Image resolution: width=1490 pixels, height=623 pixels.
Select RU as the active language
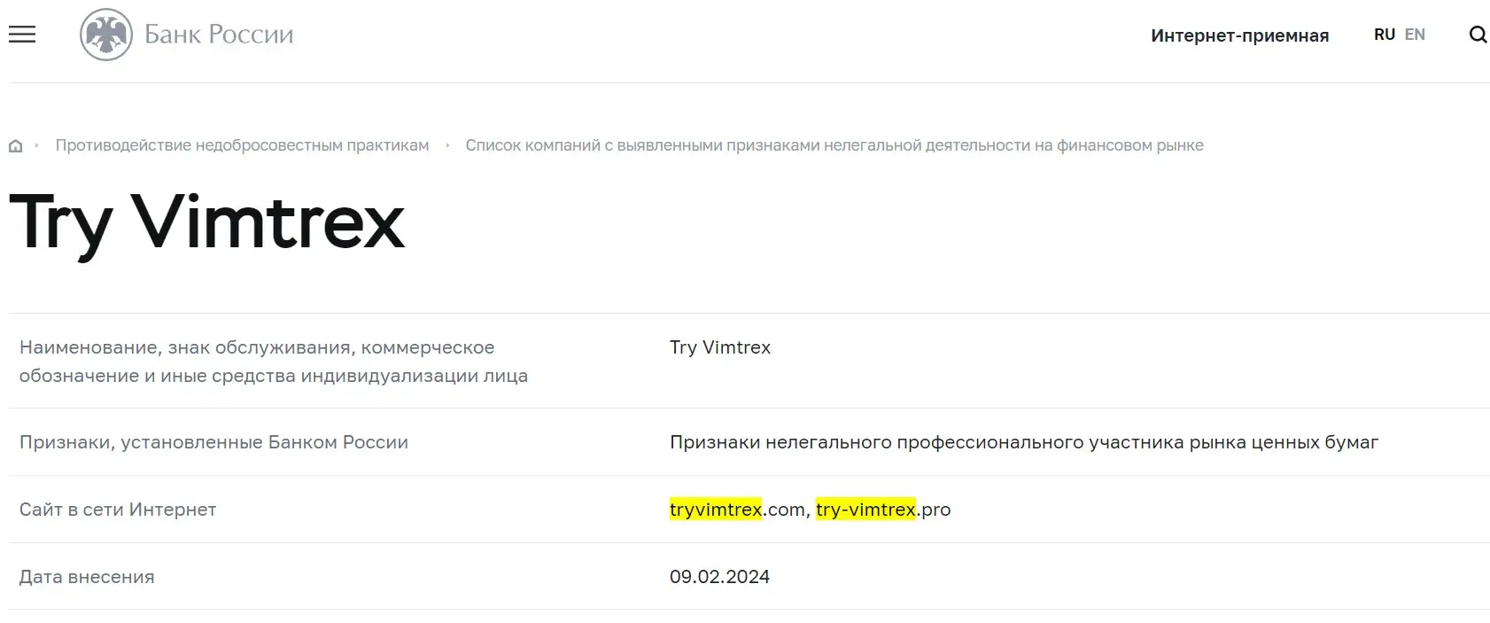(1384, 34)
